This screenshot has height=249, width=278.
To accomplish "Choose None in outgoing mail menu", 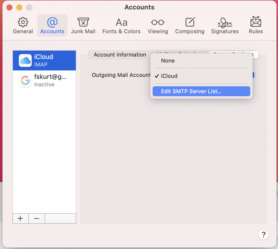I will pyautogui.click(x=201, y=61).
